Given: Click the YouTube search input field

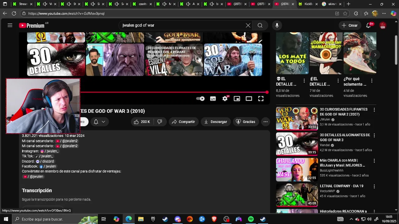Looking at the screenshot, I should [182, 25].
